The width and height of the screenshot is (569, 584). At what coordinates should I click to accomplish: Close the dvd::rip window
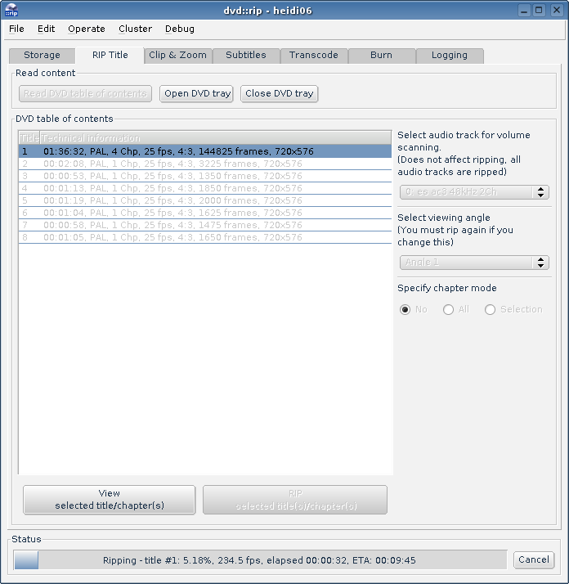(x=557, y=10)
